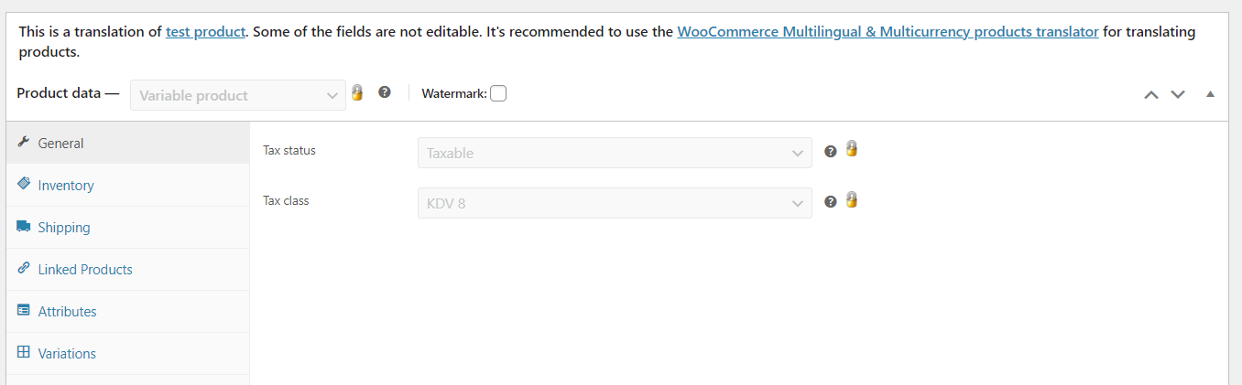Move Product data panel down

tap(1178, 94)
